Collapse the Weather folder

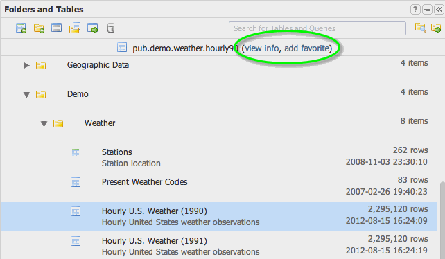click(x=44, y=124)
